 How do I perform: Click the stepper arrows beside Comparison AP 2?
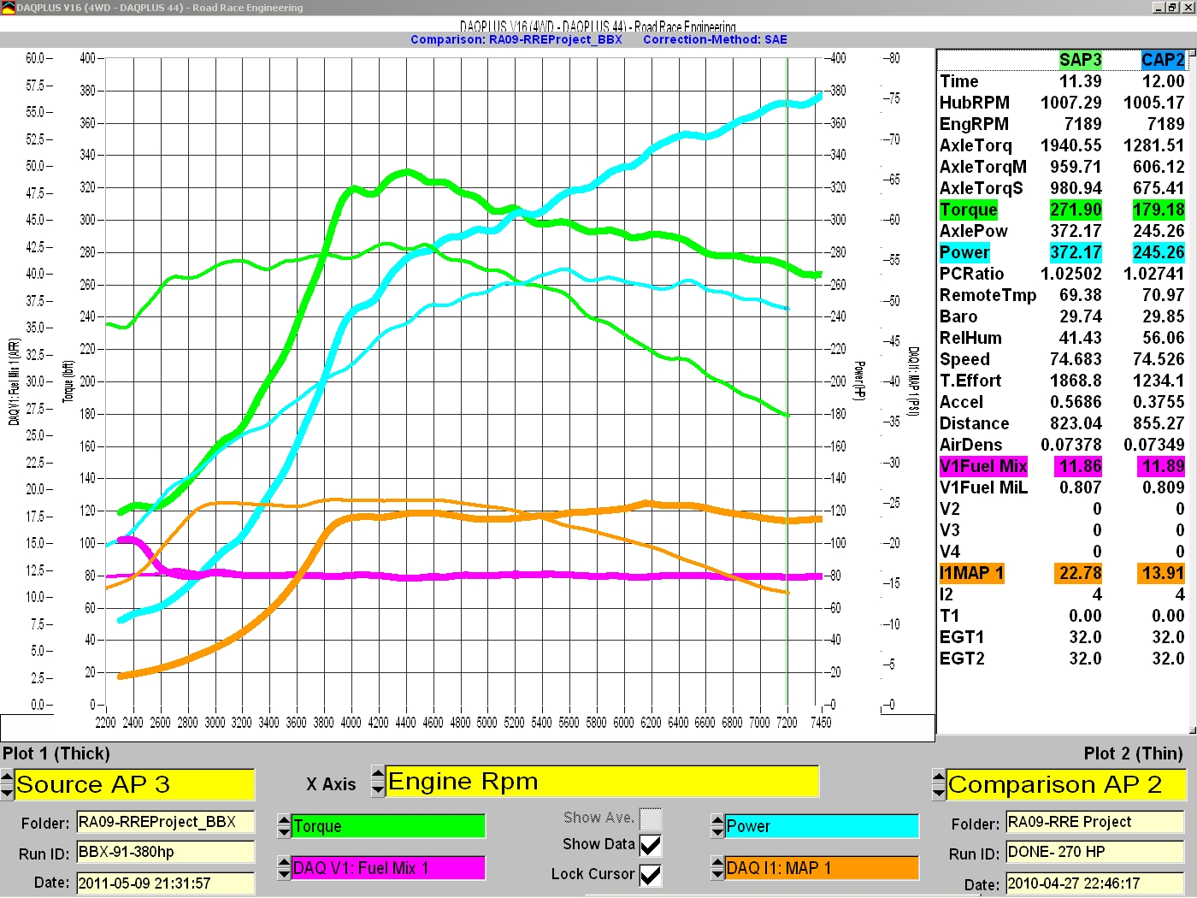point(939,784)
